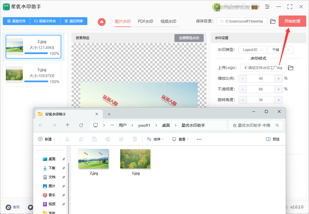
Task: Browse for Logo file via folder icon
Action: (x=291, y=68)
